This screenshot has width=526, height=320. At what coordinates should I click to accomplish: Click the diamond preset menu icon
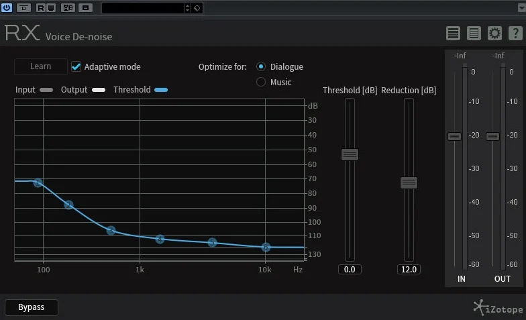[197, 8]
